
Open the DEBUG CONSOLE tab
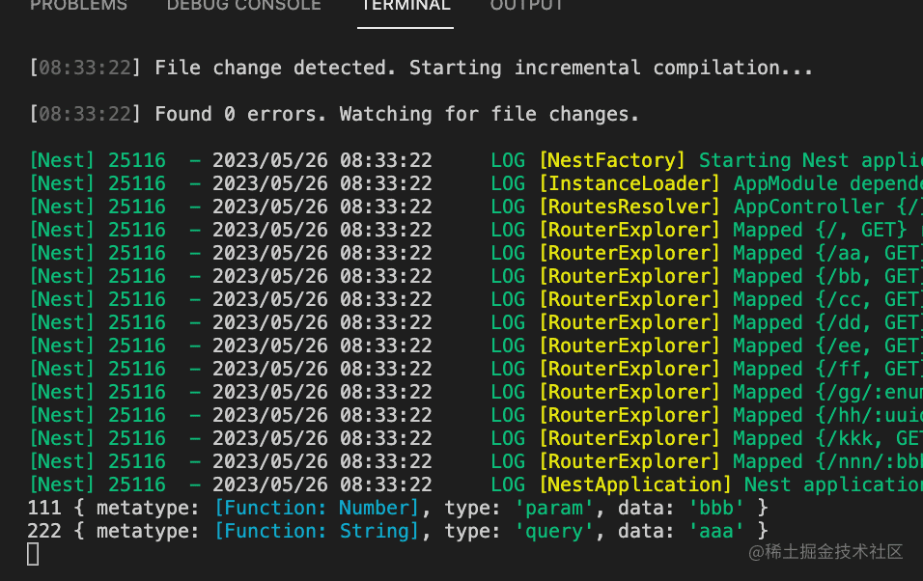coord(243,6)
